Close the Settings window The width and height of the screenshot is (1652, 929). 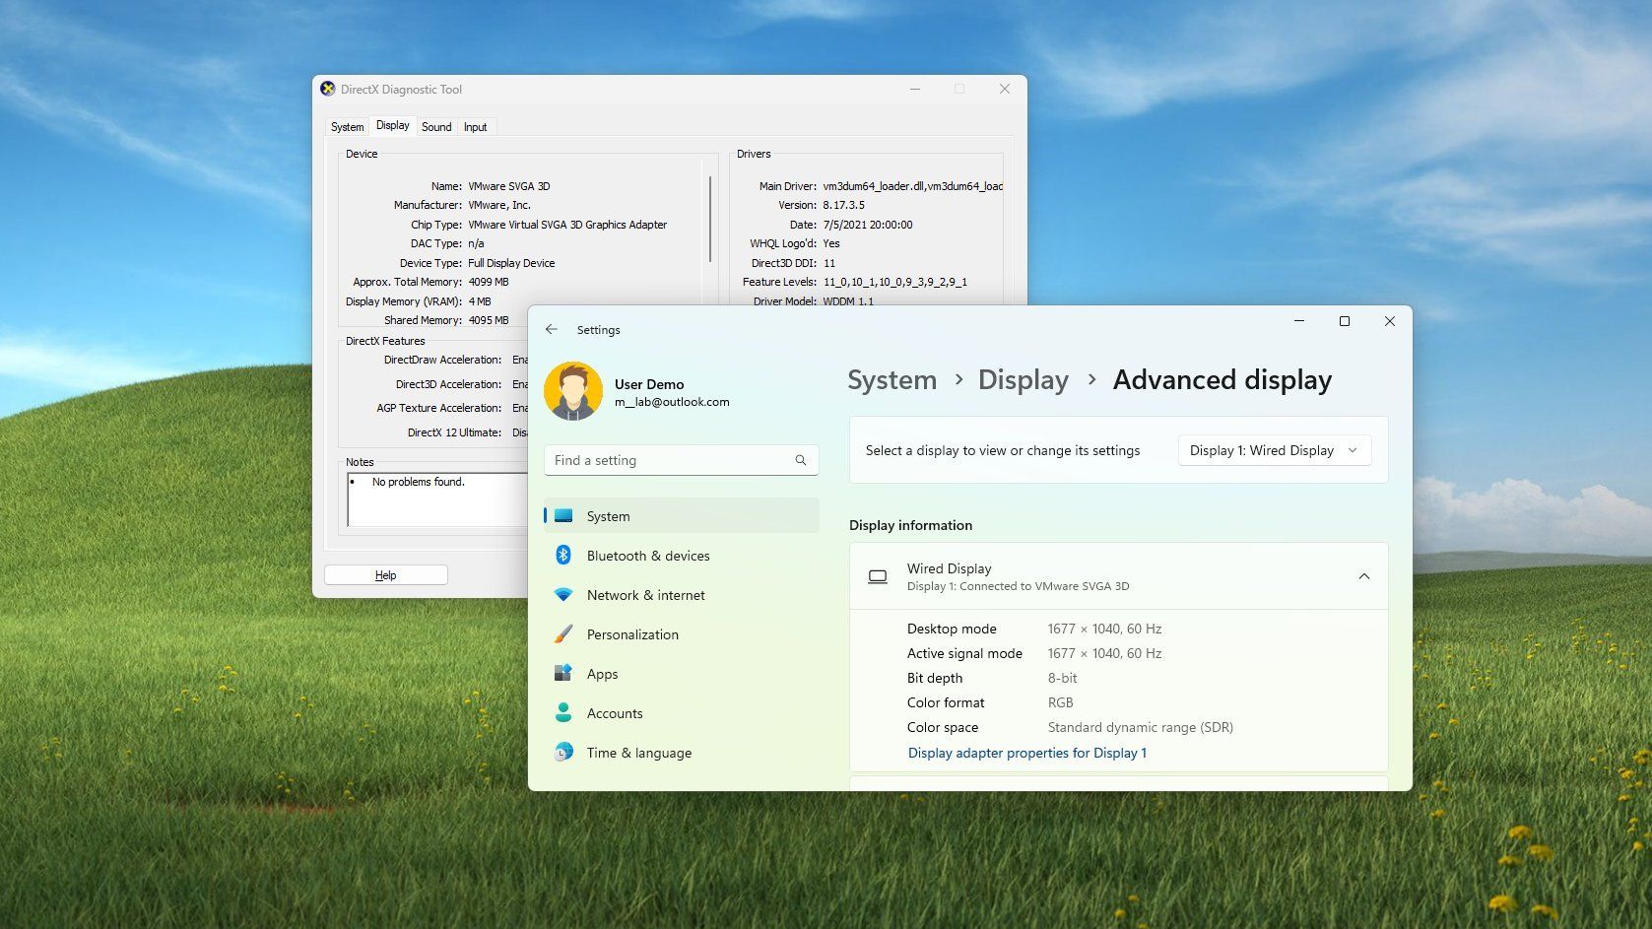pos(1389,321)
